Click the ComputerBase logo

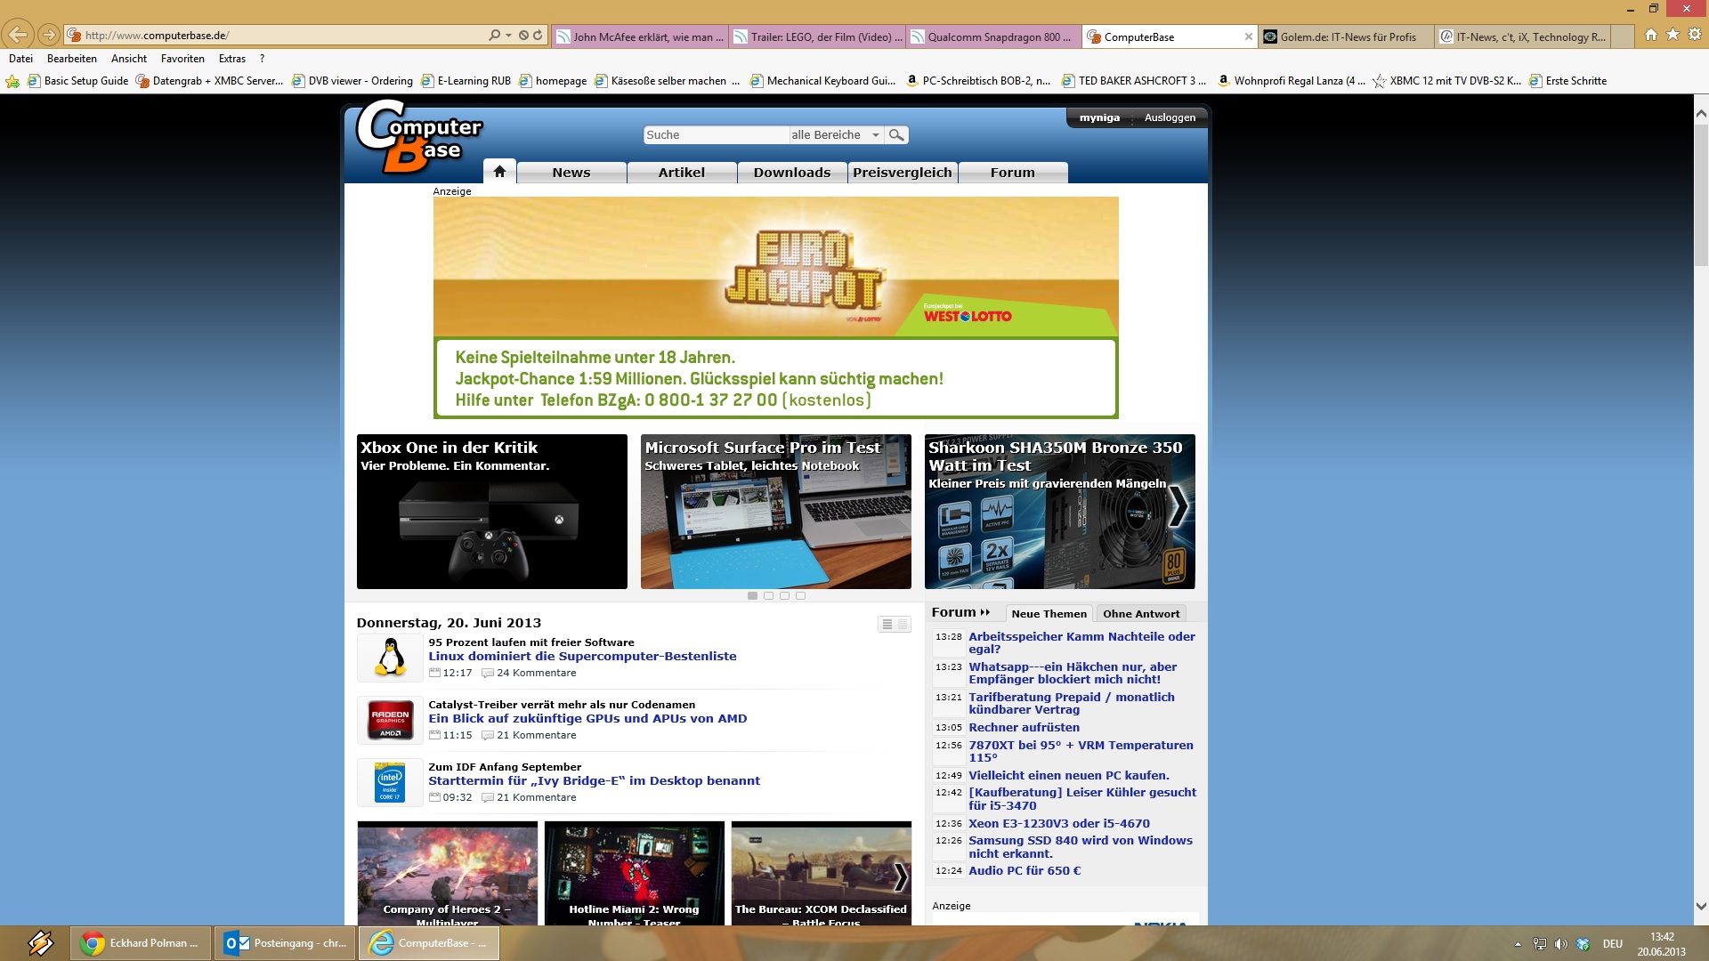pyautogui.click(x=418, y=135)
